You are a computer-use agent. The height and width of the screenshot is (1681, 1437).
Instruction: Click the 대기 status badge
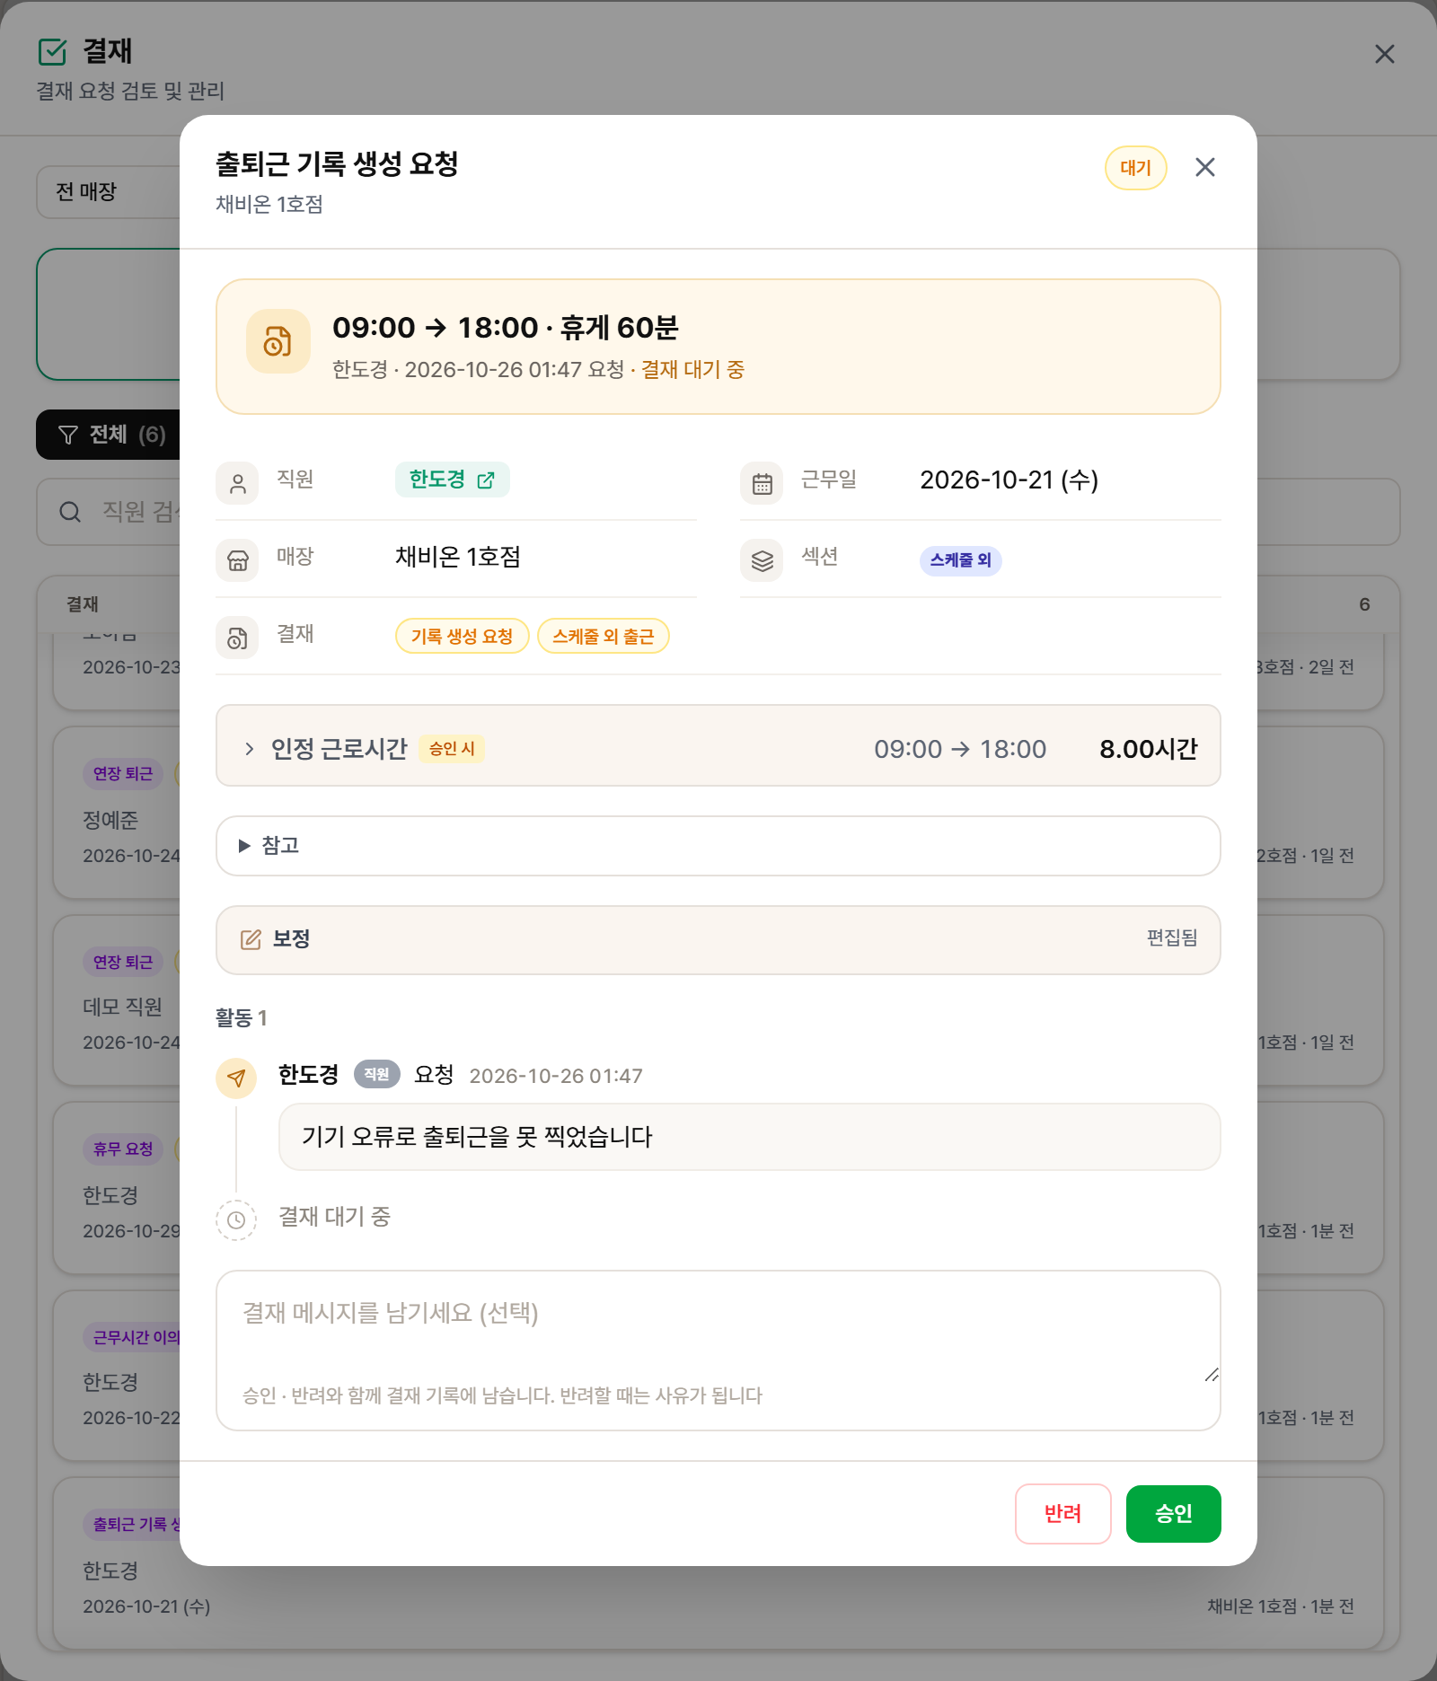pyautogui.click(x=1135, y=168)
